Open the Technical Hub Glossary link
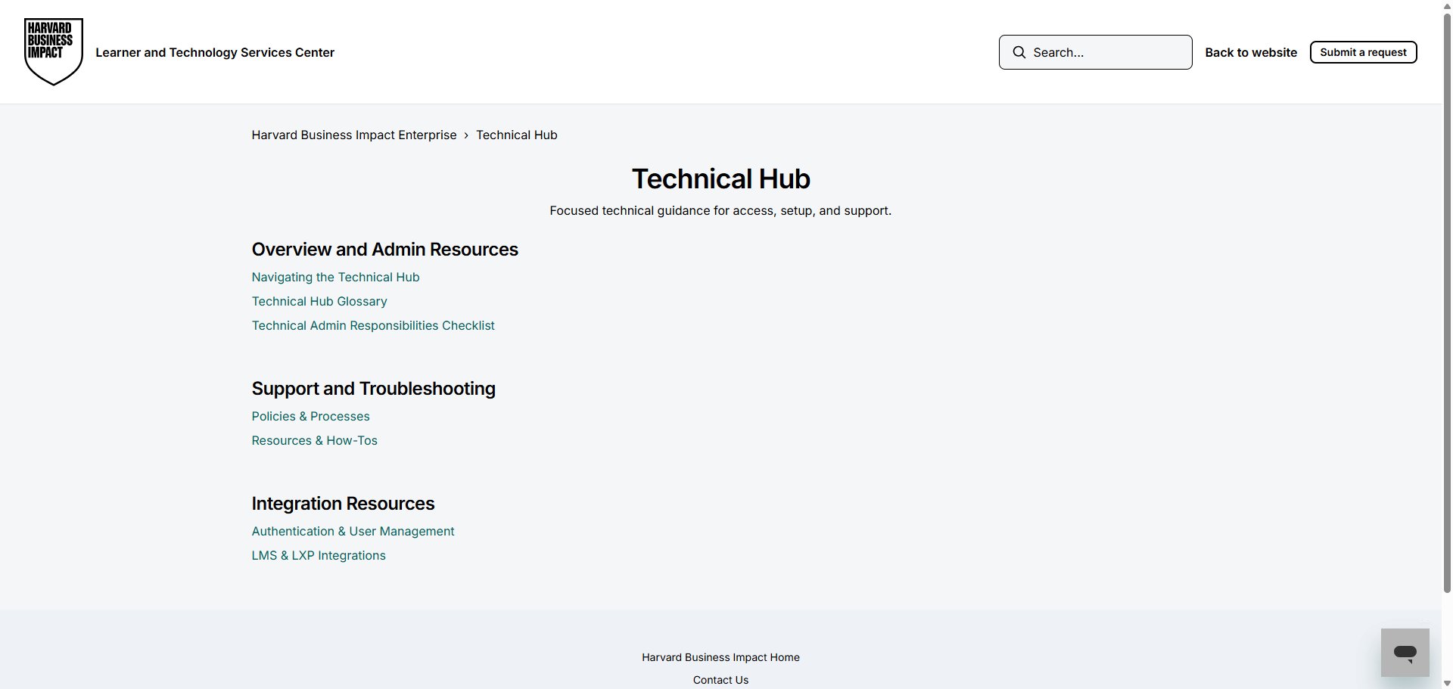Image resolution: width=1453 pixels, height=689 pixels. [319, 301]
